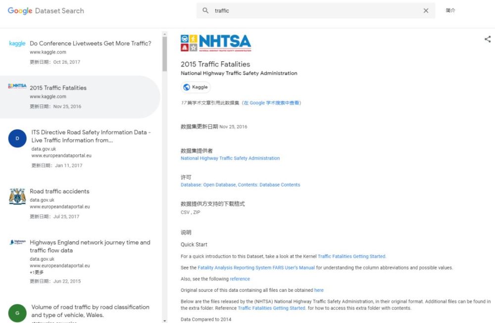Open the 简介 link in header
The height and width of the screenshot is (323, 495).
[450, 10]
